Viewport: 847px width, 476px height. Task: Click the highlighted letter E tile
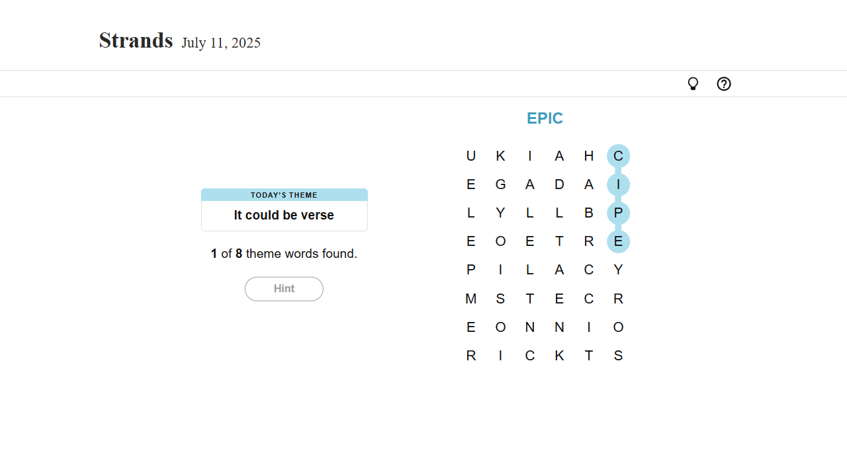(618, 241)
